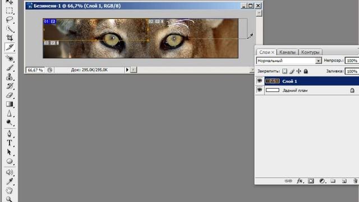Click the Непрозр. opacity field
Image resolution: width=359 pixels, height=202 pixels.
[352, 61]
